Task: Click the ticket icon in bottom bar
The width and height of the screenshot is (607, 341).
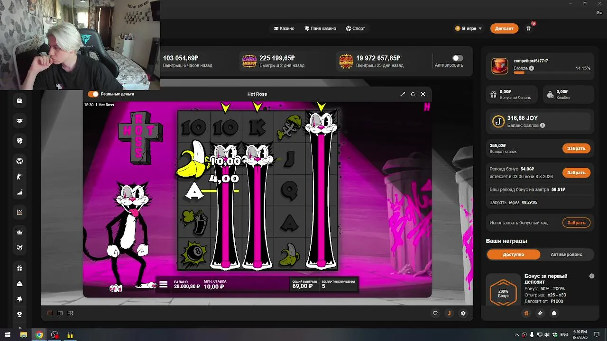Action: pos(540,313)
